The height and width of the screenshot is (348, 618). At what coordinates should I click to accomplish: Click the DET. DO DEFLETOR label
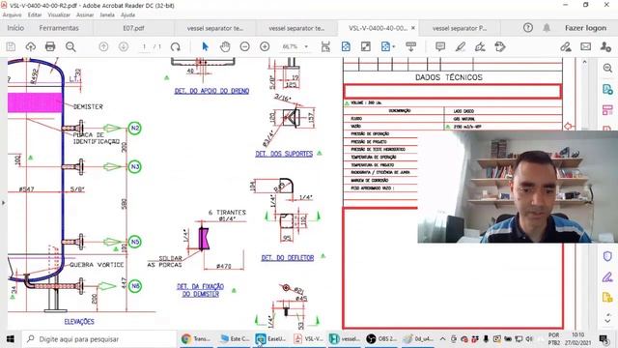click(x=288, y=258)
